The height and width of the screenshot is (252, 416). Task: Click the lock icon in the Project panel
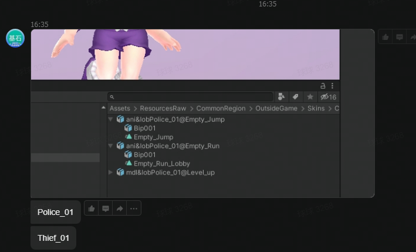[x=323, y=86]
